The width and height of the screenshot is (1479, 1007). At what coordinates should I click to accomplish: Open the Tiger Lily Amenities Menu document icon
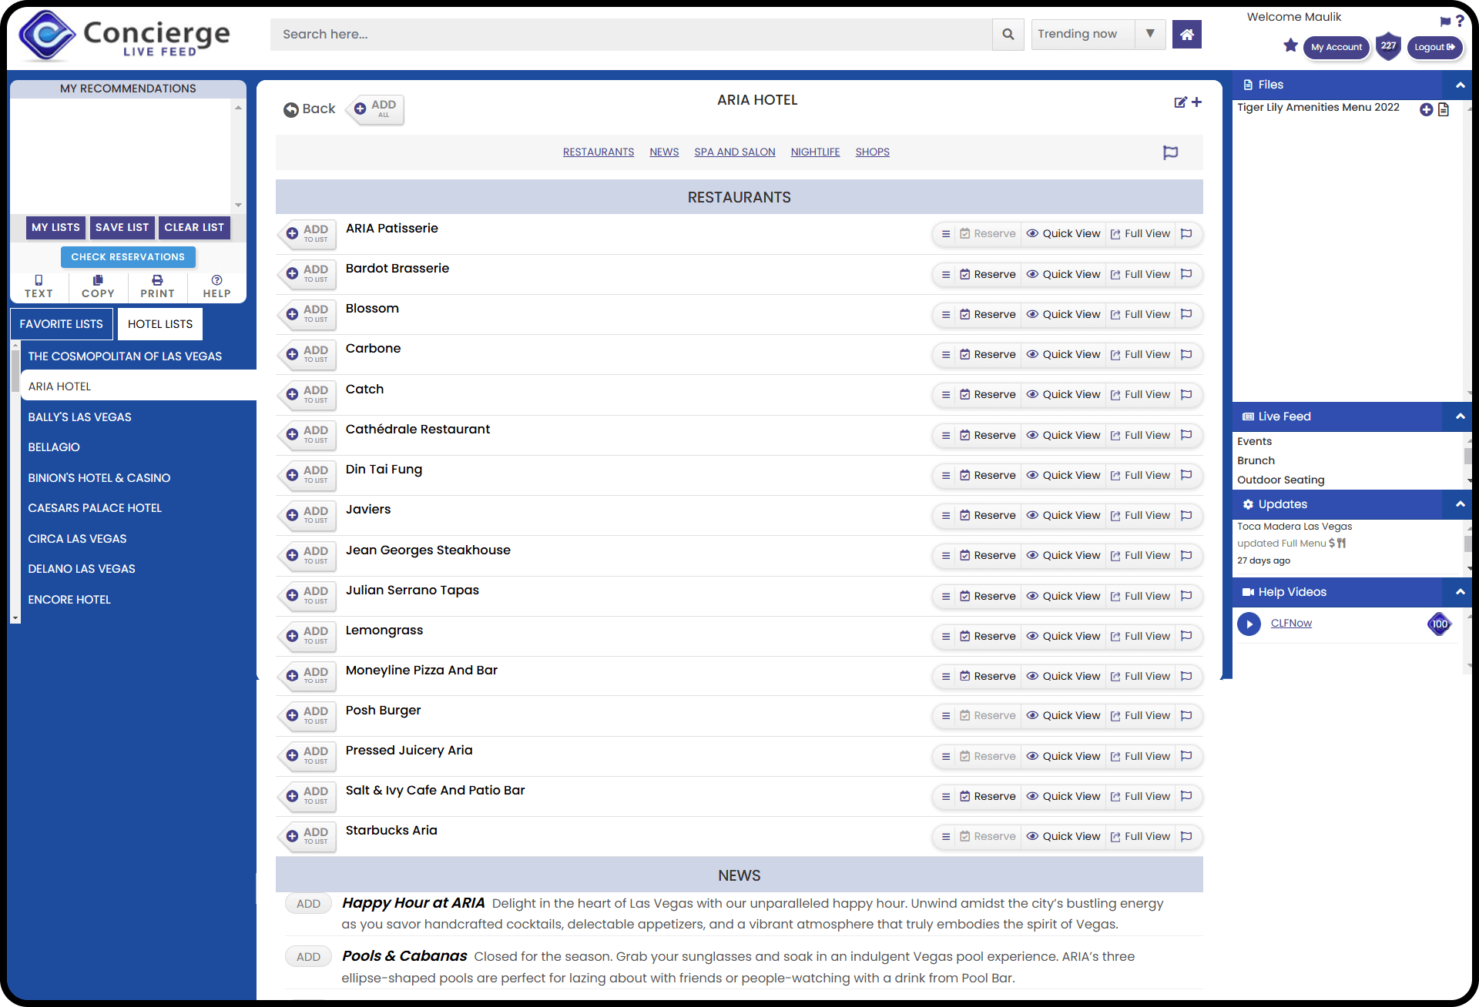[1444, 109]
